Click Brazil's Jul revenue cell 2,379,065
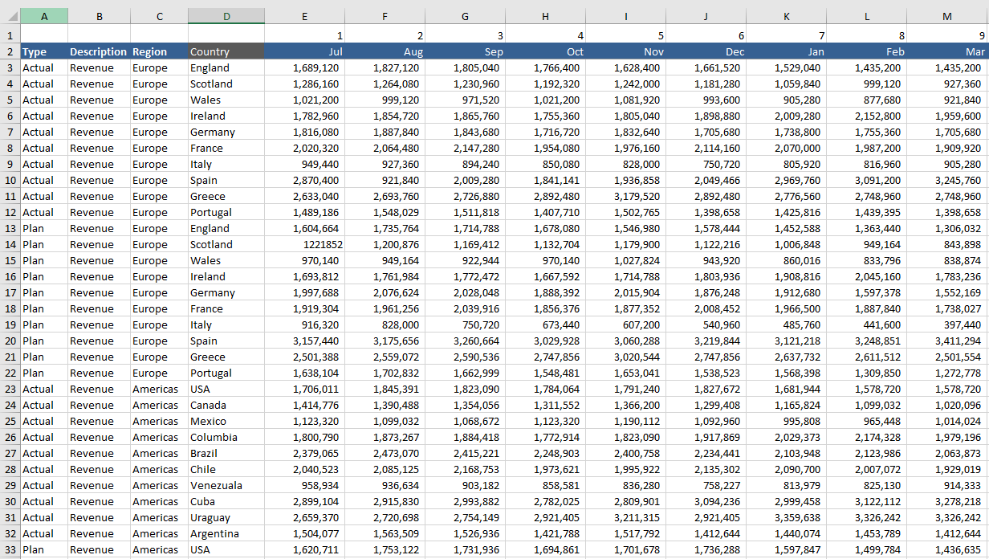The height and width of the screenshot is (559, 989). coord(305,453)
